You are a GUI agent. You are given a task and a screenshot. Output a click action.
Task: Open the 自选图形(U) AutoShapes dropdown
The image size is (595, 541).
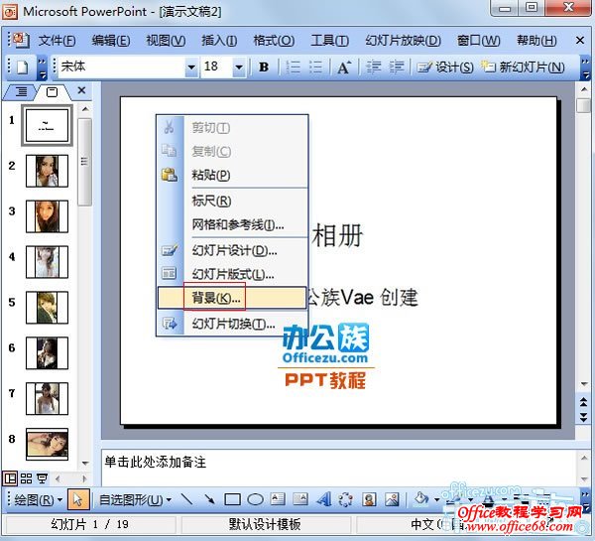click(135, 500)
